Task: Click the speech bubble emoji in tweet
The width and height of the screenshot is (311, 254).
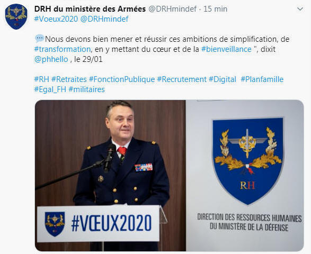Action: (x=39, y=39)
